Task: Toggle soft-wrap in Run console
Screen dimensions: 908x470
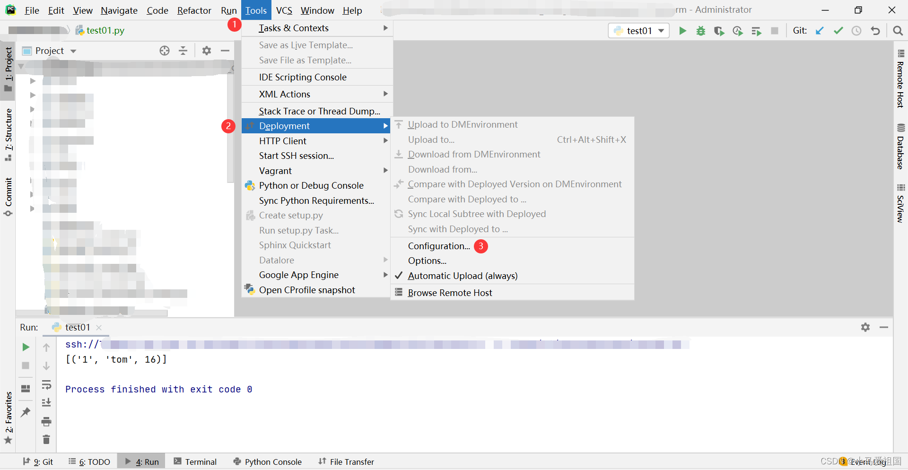Action: coord(46,384)
